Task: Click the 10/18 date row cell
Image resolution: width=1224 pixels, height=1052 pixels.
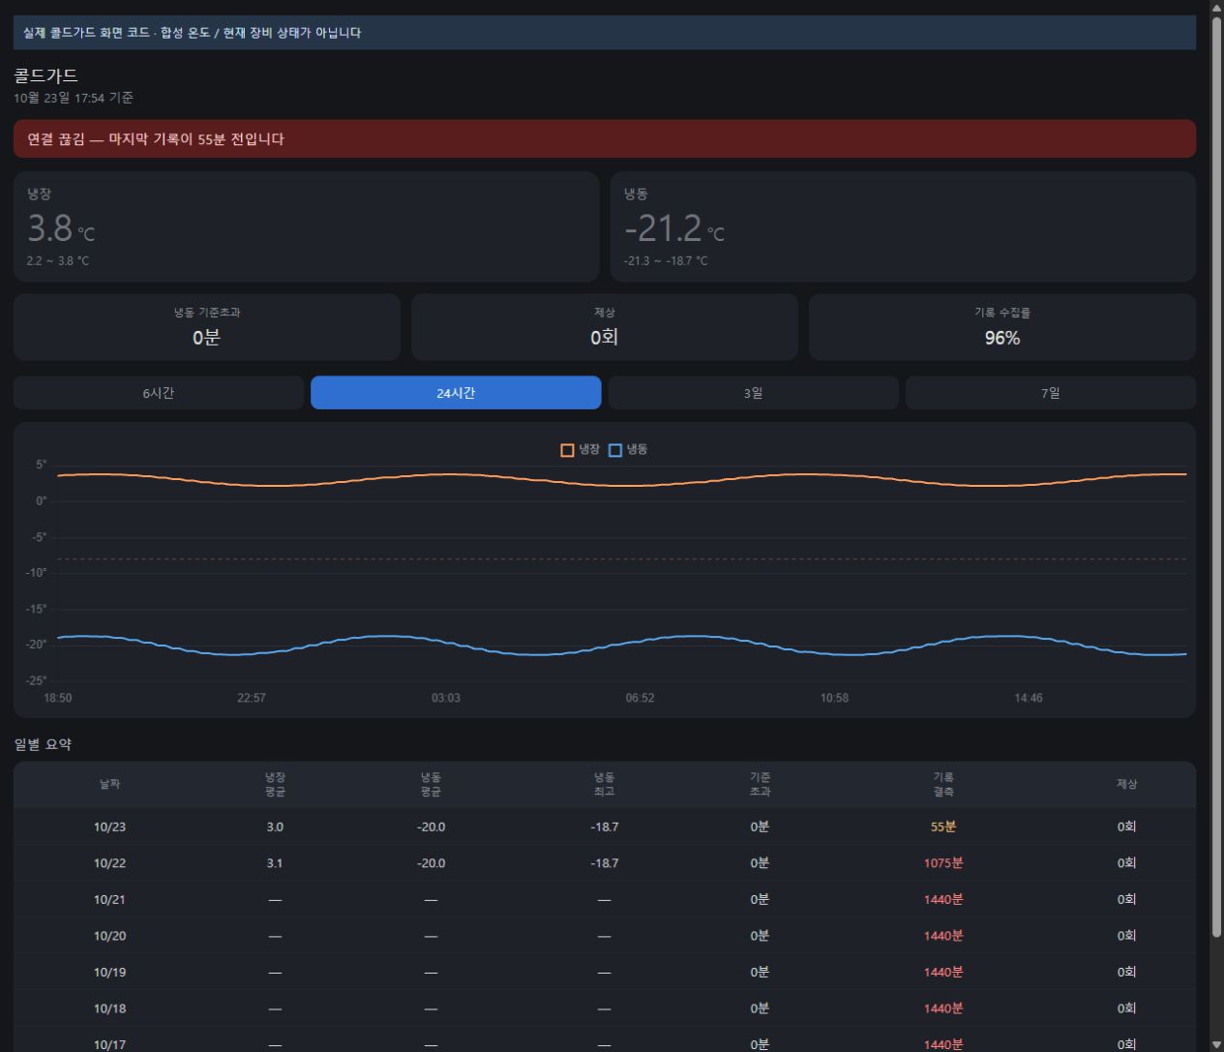Action: [109, 1008]
